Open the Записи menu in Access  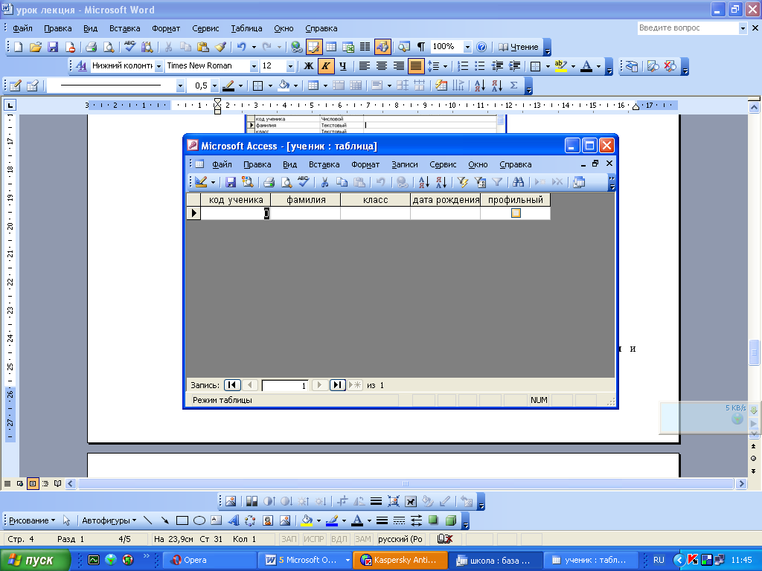click(404, 164)
